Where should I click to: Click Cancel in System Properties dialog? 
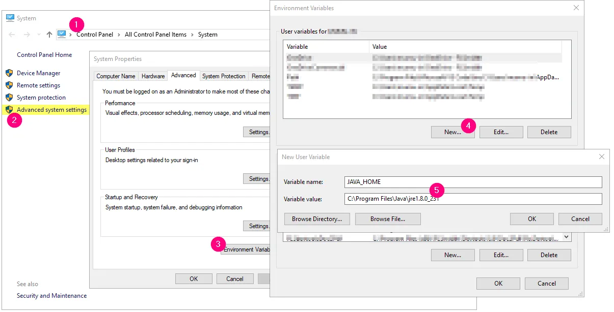point(235,279)
